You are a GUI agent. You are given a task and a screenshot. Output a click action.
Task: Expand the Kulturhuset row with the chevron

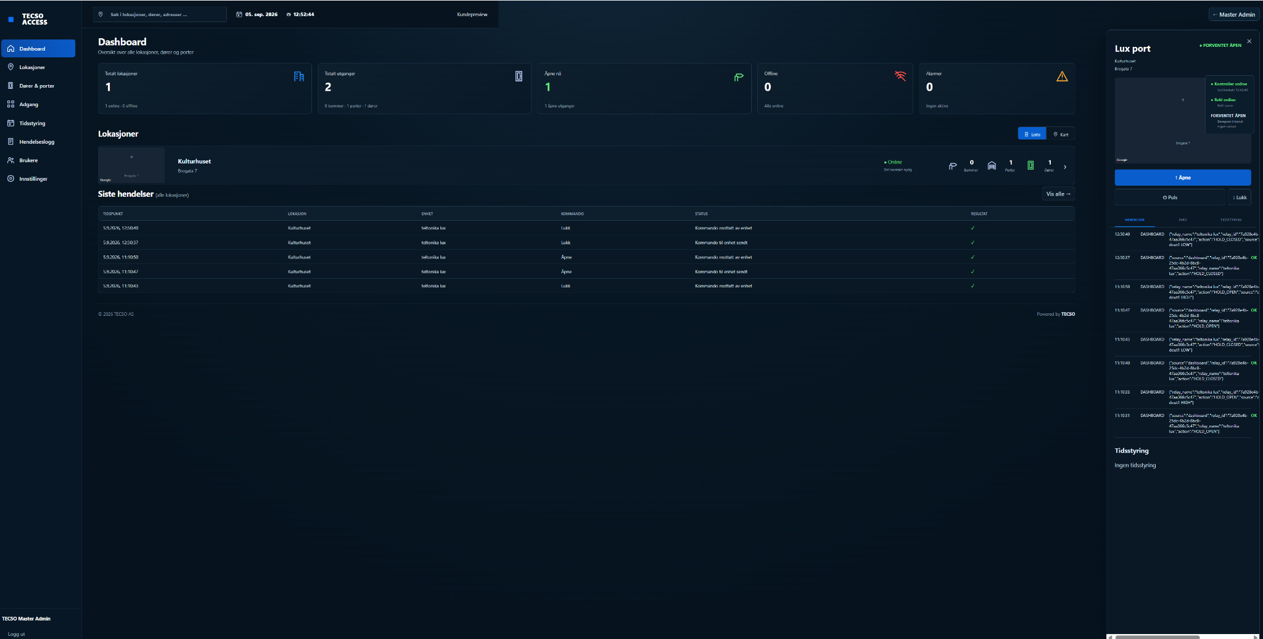[1065, 167]
